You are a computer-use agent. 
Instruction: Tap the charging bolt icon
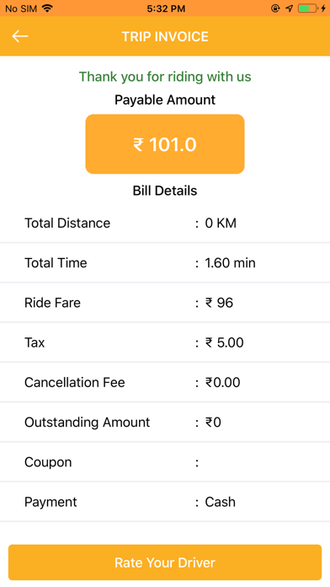323,8
